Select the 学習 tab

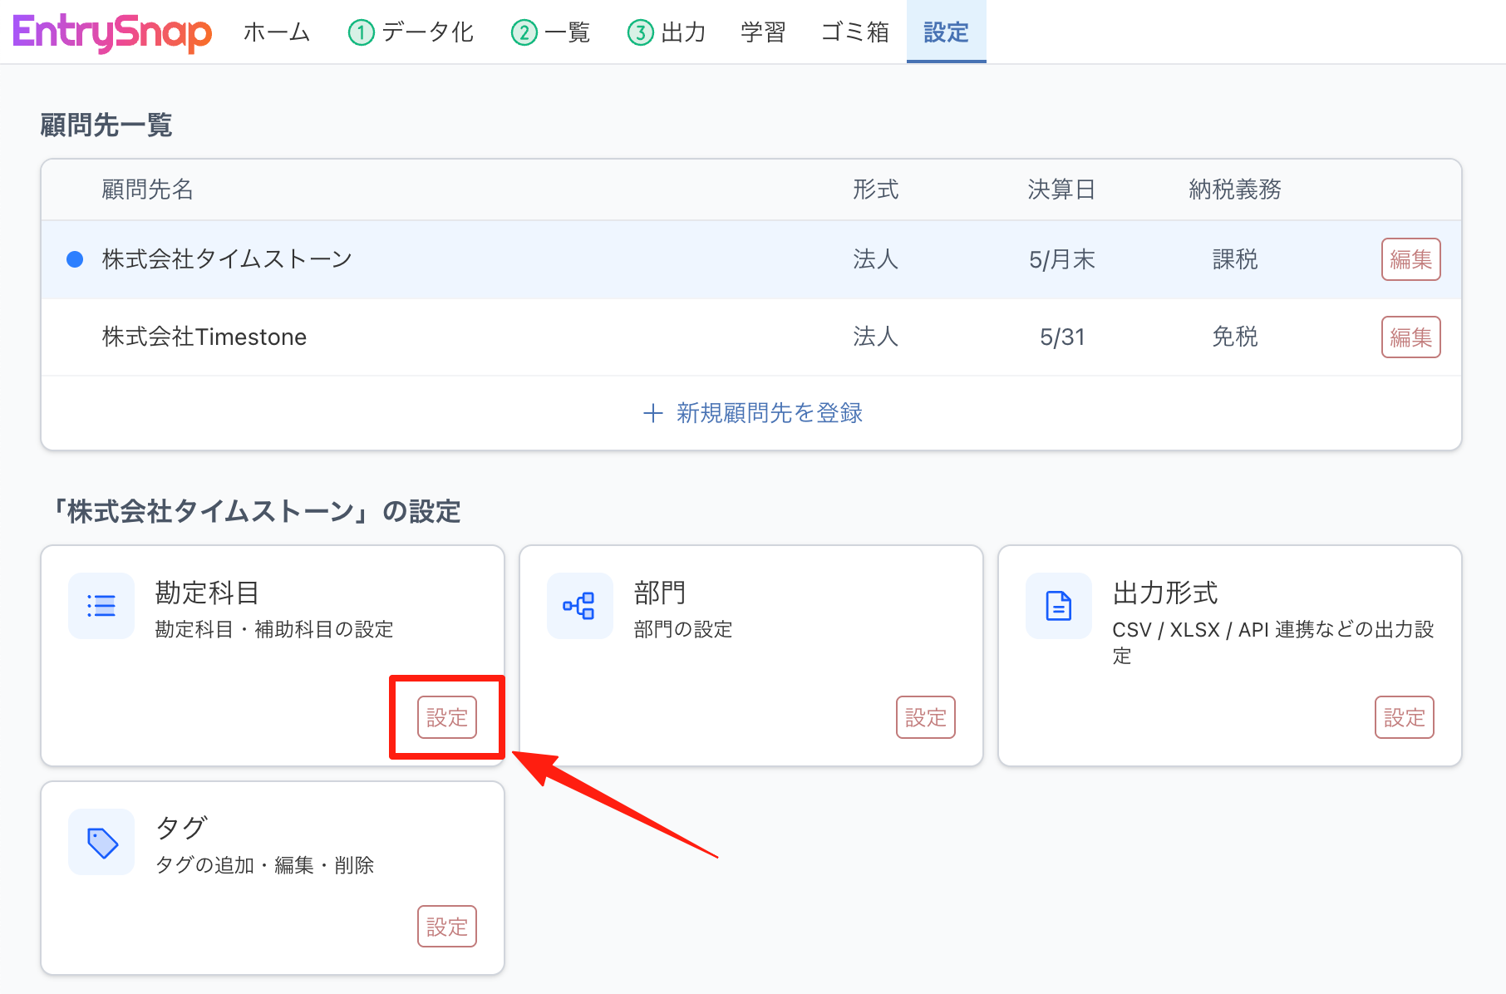[x=763, y=32]
